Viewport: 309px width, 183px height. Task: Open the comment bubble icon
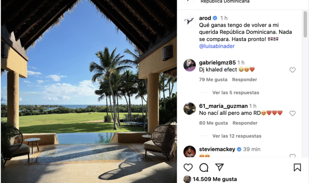tap(204, 167)
